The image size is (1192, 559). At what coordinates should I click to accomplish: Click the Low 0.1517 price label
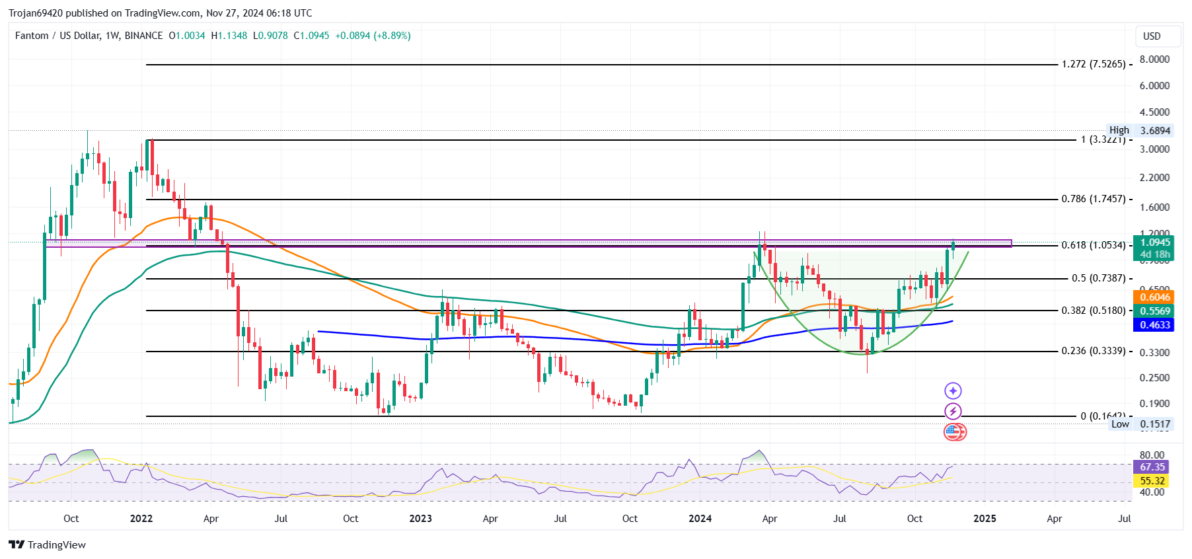pos(1140,424)
